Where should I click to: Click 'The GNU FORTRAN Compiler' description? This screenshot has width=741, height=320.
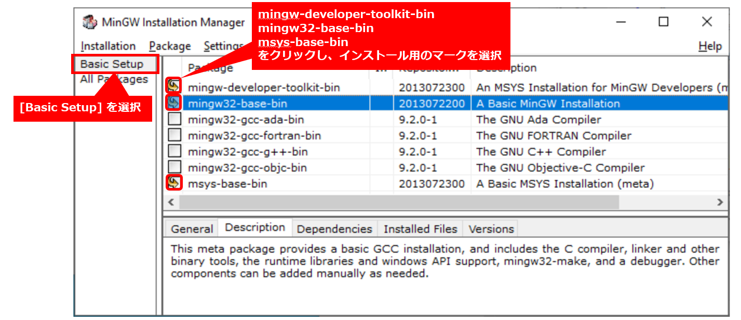click(554, 136)
